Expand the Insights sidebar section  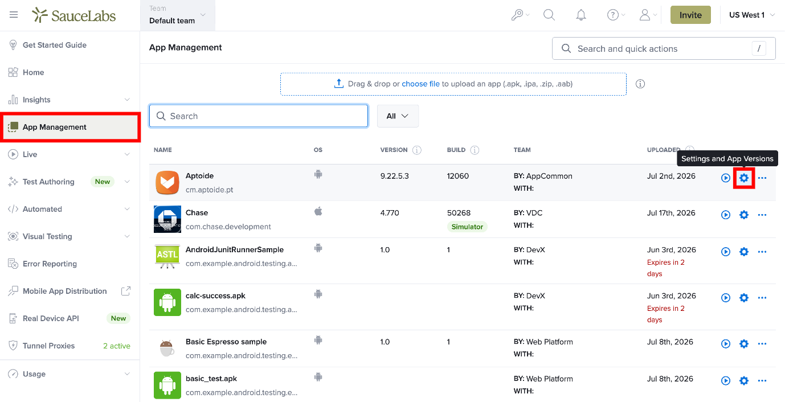point(127,100)
